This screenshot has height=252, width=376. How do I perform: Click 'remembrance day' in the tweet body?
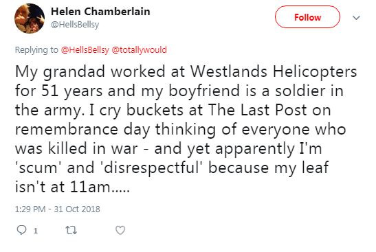(x=82, y=130)
